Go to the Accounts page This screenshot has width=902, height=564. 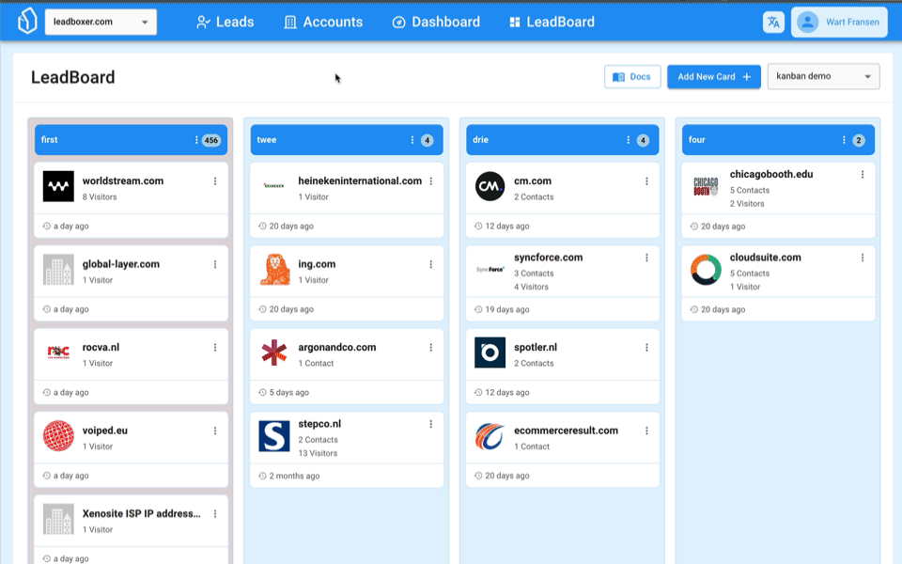click(x=323, y=22)
